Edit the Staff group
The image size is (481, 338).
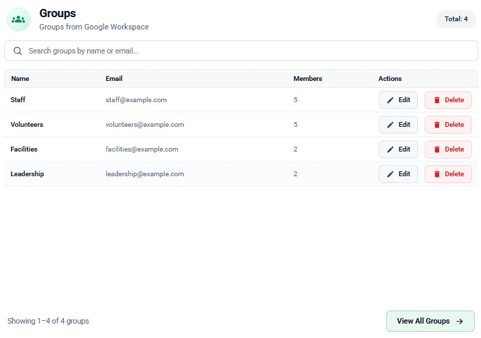[x=398, y=100]
